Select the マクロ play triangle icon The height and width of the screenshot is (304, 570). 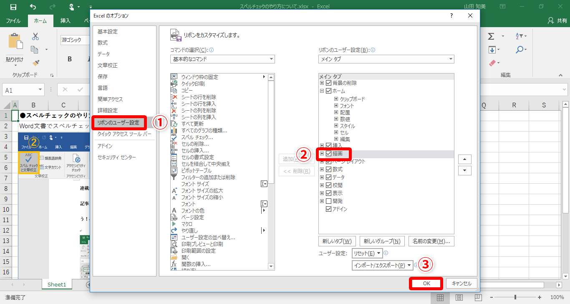(174, 224)
